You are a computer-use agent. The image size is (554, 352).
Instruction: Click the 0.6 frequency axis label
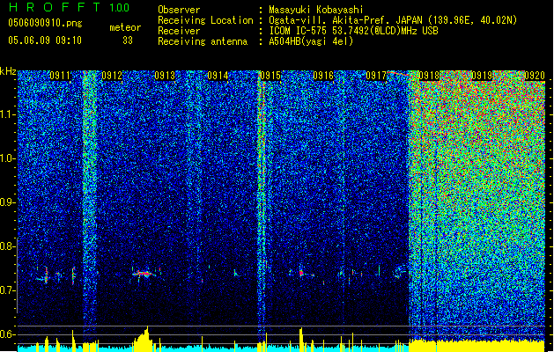[7, 334]
